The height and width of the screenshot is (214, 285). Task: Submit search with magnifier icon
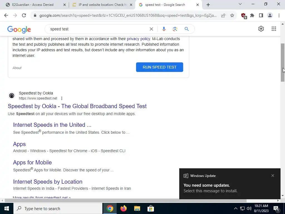(186, 29)
